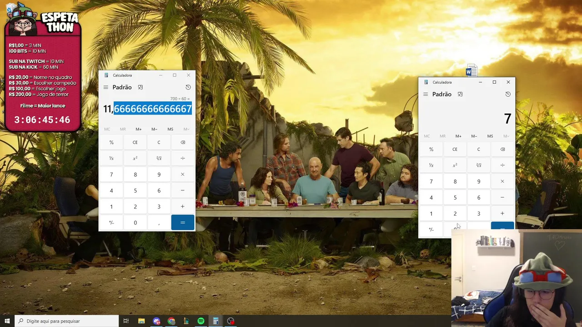The height and width of the screenshot is (327, 582).
Task: Click digit 4 in the right calculator
Action: [431, 198]
